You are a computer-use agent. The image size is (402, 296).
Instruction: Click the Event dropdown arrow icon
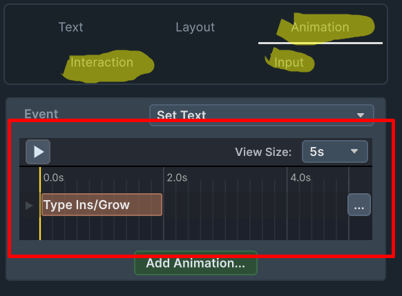point(361,115)
